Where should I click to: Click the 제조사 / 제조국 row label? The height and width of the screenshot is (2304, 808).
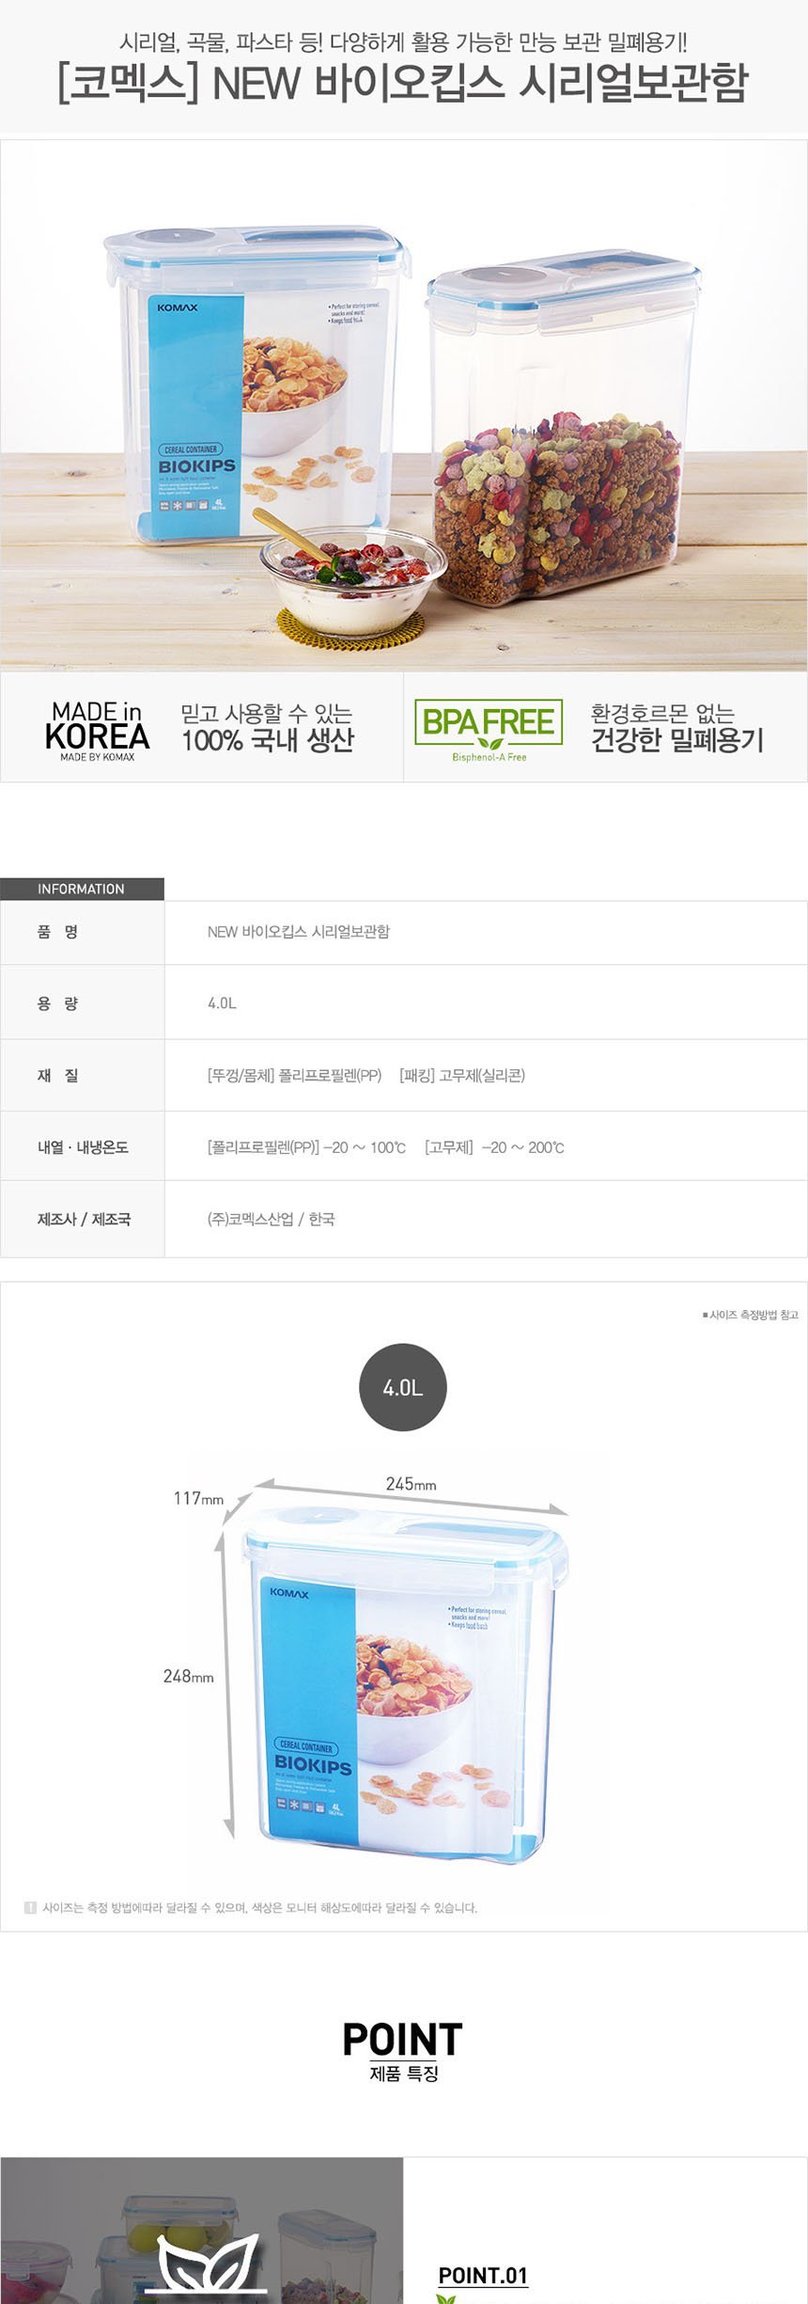click(84, 1219)
